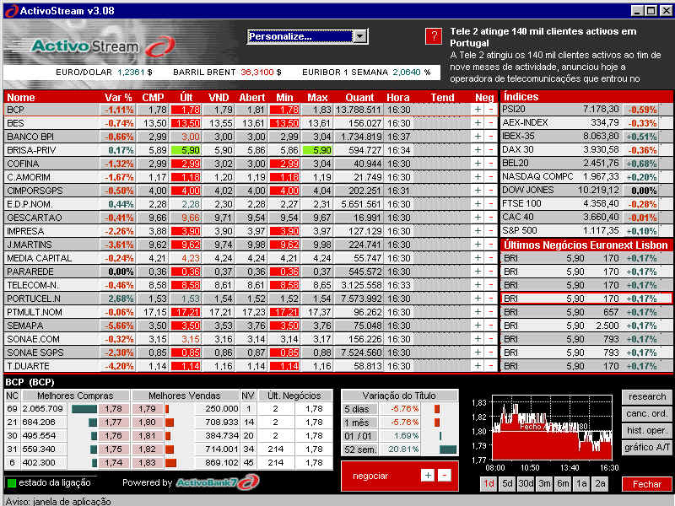Click the minus icon in BANCO BPI row

coord(491,137)
